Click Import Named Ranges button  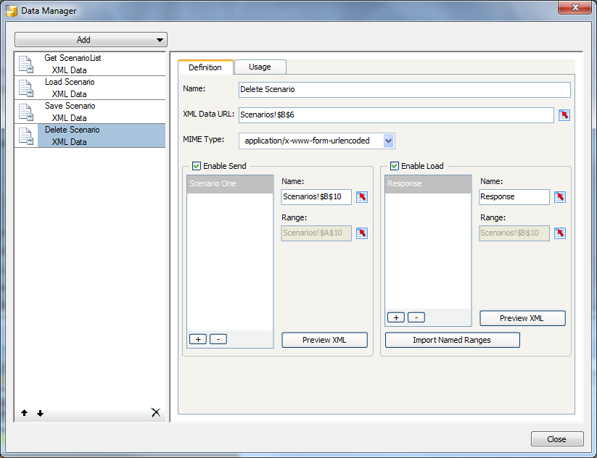pos(453,340)
